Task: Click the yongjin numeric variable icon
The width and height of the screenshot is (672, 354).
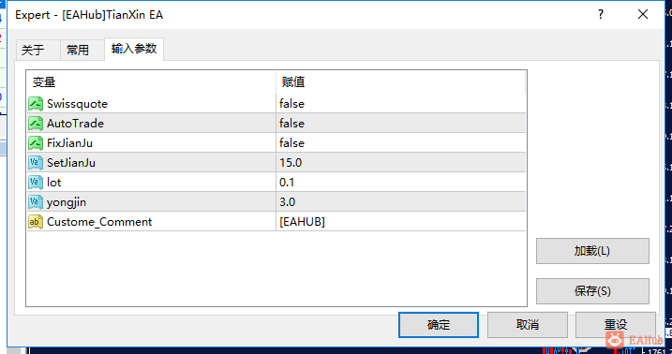Action: click(36, 202)
